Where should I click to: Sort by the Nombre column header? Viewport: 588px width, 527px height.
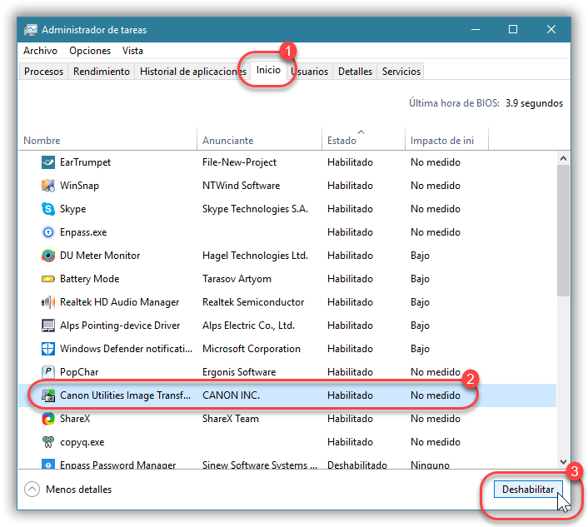click(107, 140)
